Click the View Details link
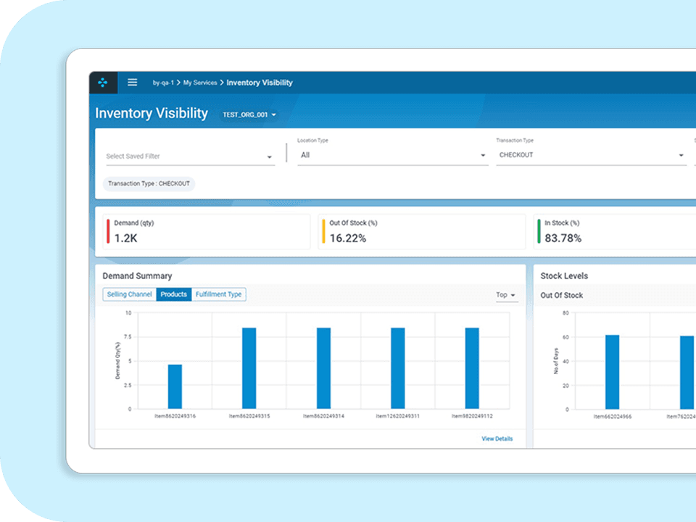Screen dimensions: 696x522 (x=497, y=439)
